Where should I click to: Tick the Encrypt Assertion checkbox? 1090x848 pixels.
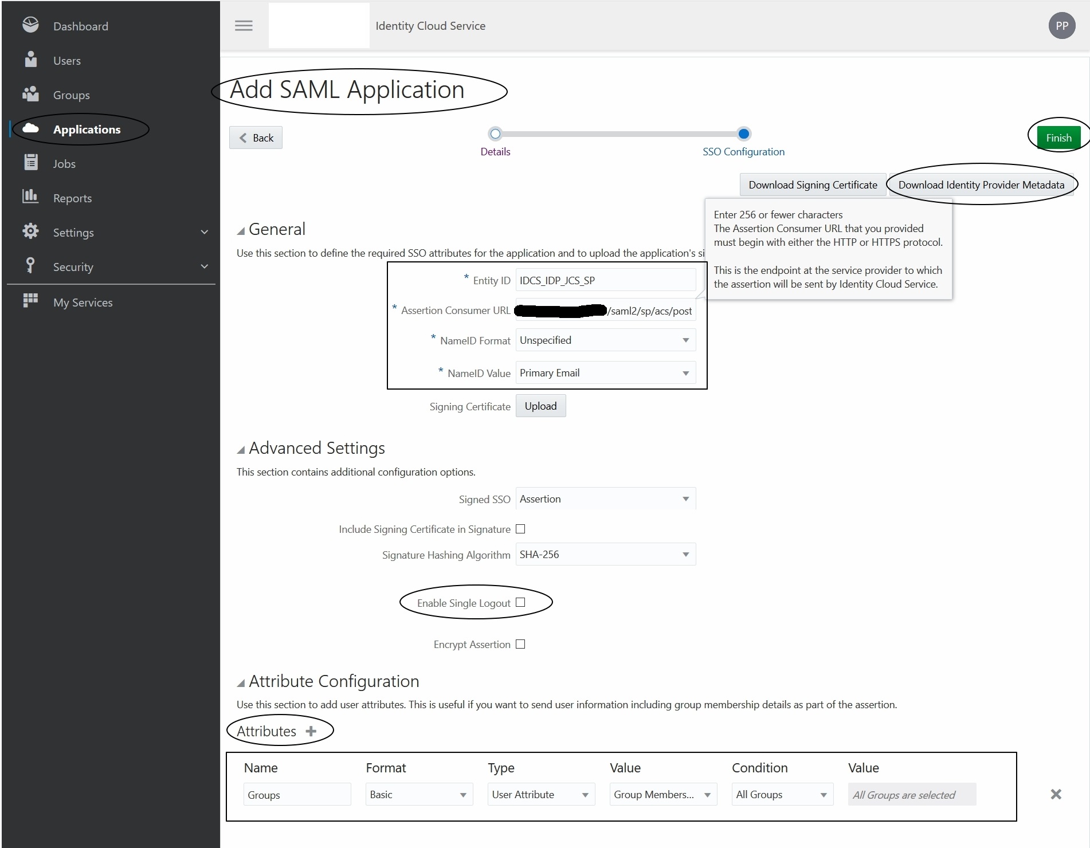[520, 644]
